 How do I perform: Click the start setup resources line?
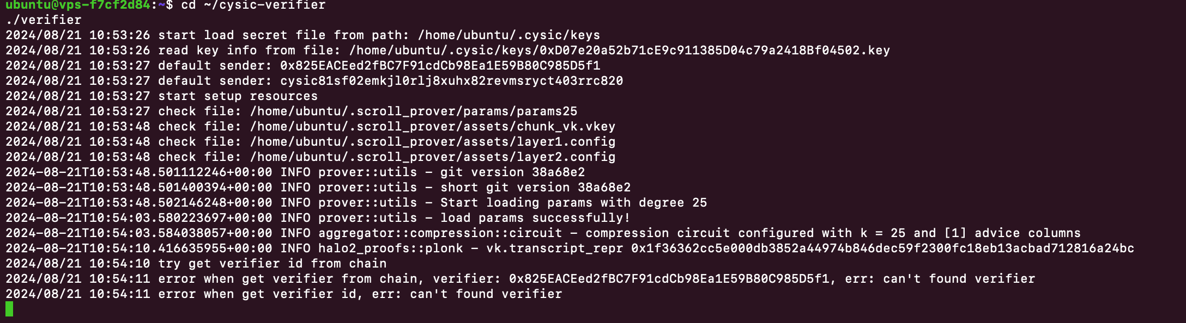point(238,96)
